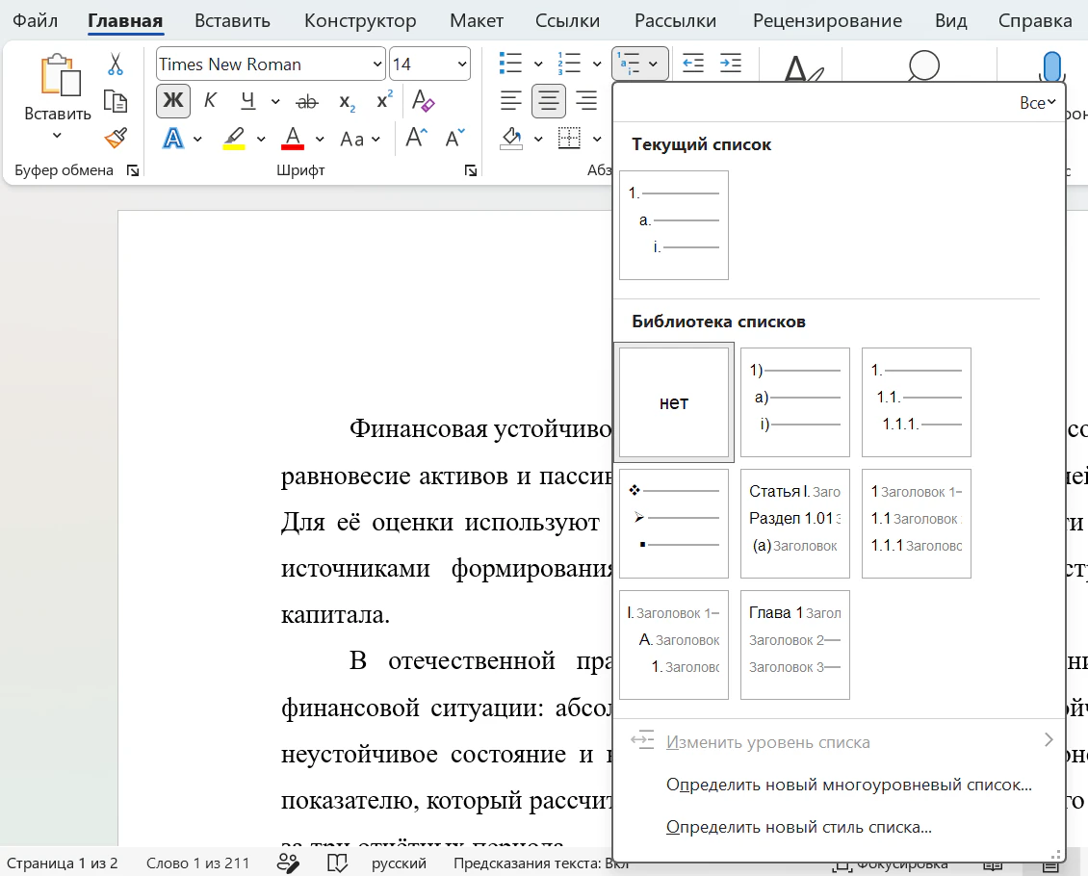Image resolution: width=1088 pixels, height=876 pixels.
Task: Center align text
Action: [549, 101]
